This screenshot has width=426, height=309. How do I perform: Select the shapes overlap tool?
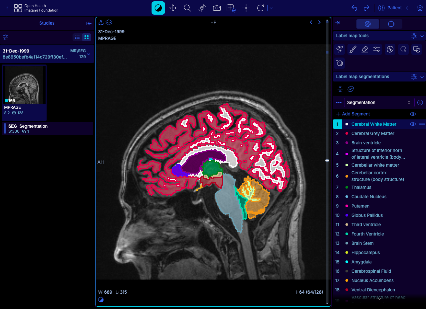click(416, 50)
